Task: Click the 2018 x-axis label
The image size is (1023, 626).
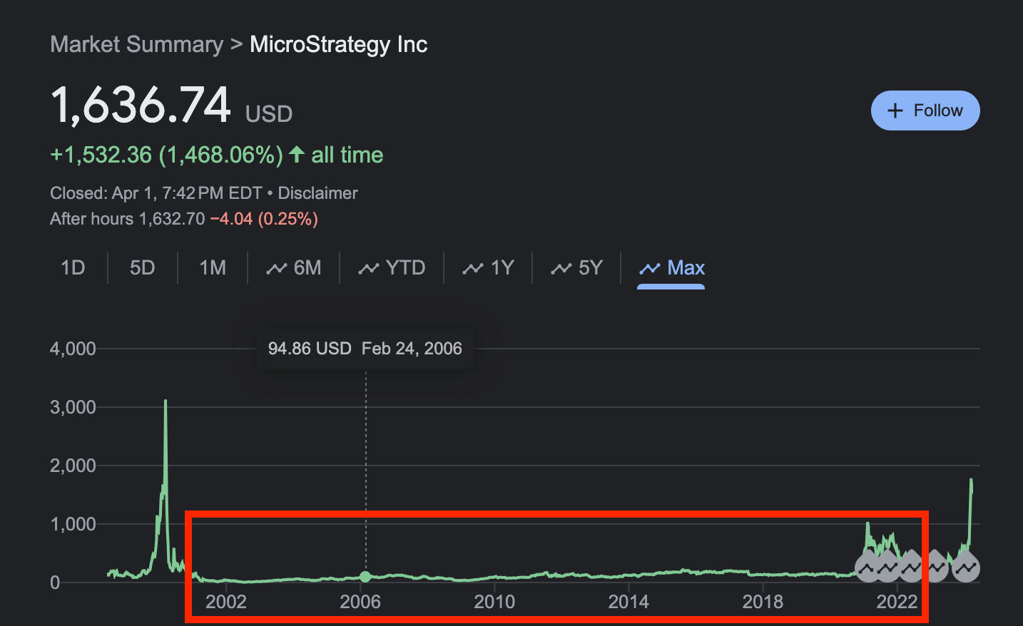Action: 763,602
